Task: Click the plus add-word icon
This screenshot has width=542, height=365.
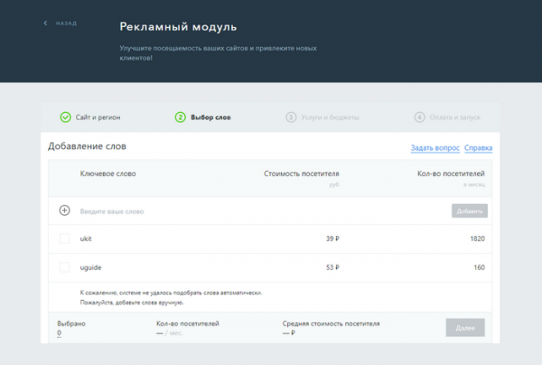Action: pyautogui.click(x=65, y=211)
